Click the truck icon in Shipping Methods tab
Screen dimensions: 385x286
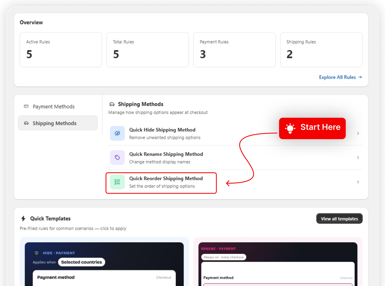26,123
